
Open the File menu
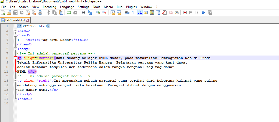(x=4, y=7)
